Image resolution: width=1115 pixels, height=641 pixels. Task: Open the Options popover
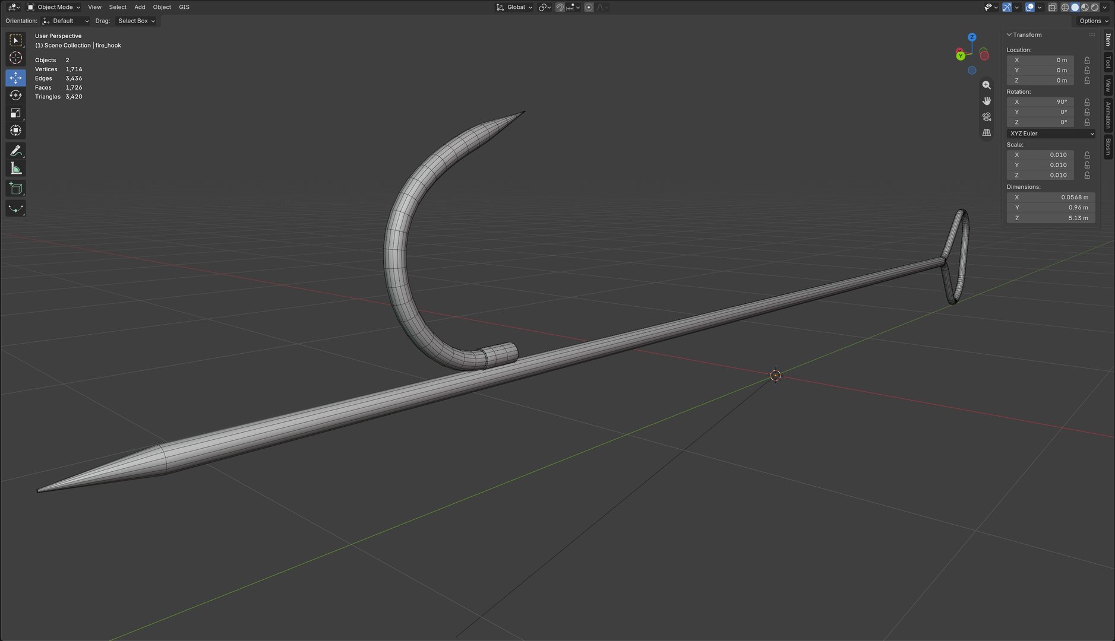coord(1094,21)
